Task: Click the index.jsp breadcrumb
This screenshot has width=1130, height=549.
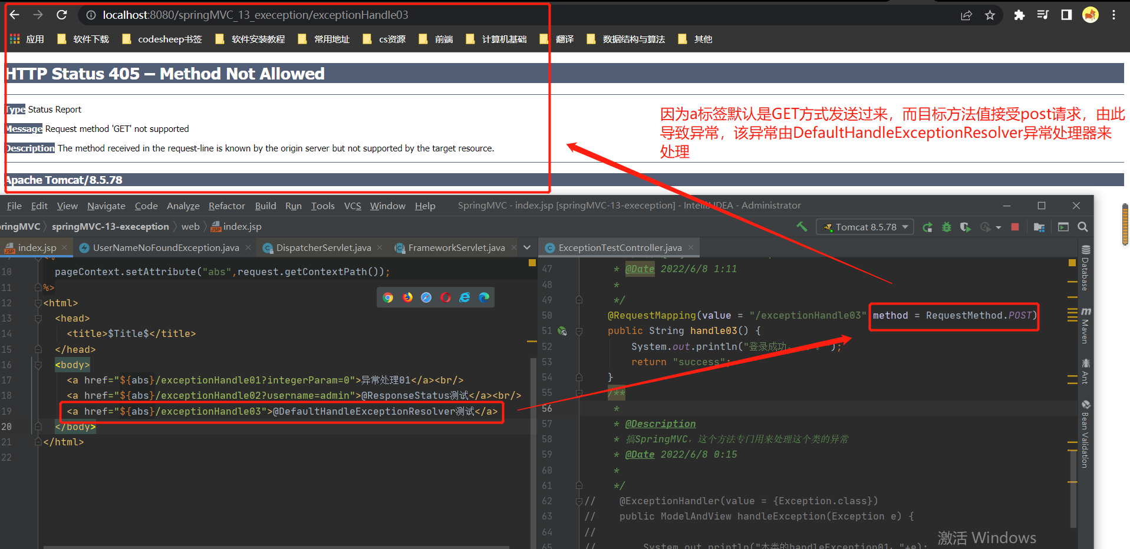Action: pos(236,226)
